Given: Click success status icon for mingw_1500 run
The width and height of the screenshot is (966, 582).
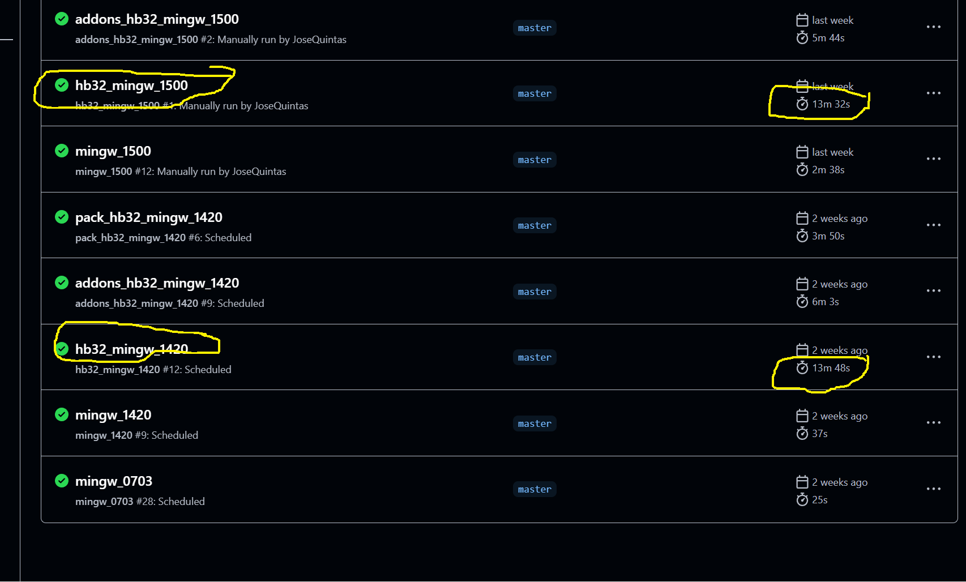Looking at the screenshot, I should coord(62,151).
